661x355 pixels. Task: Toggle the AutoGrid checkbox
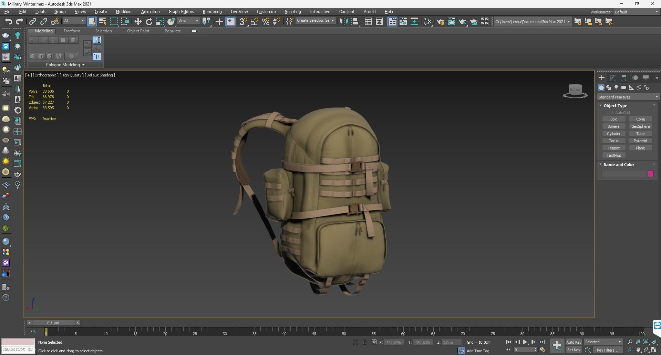coord(613,113)
